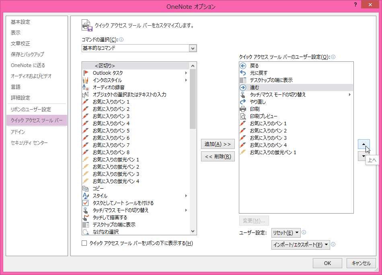Select コピー icon in command list

tap(86, 188)
